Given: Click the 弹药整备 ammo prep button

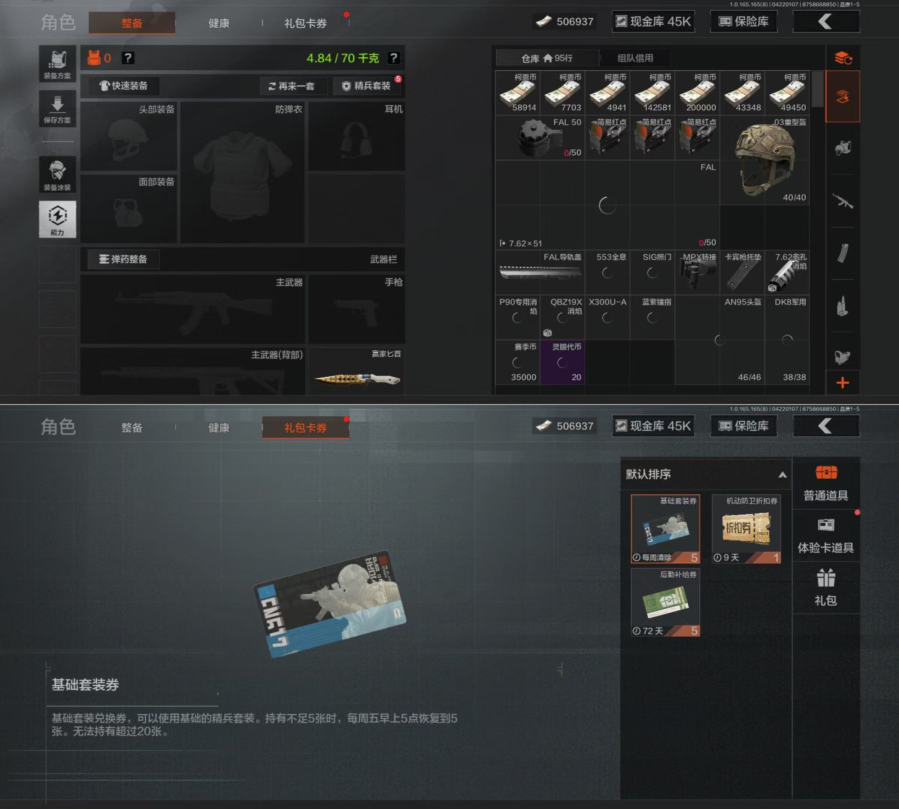Looking at the screenshot, I should tap(123, 259).
